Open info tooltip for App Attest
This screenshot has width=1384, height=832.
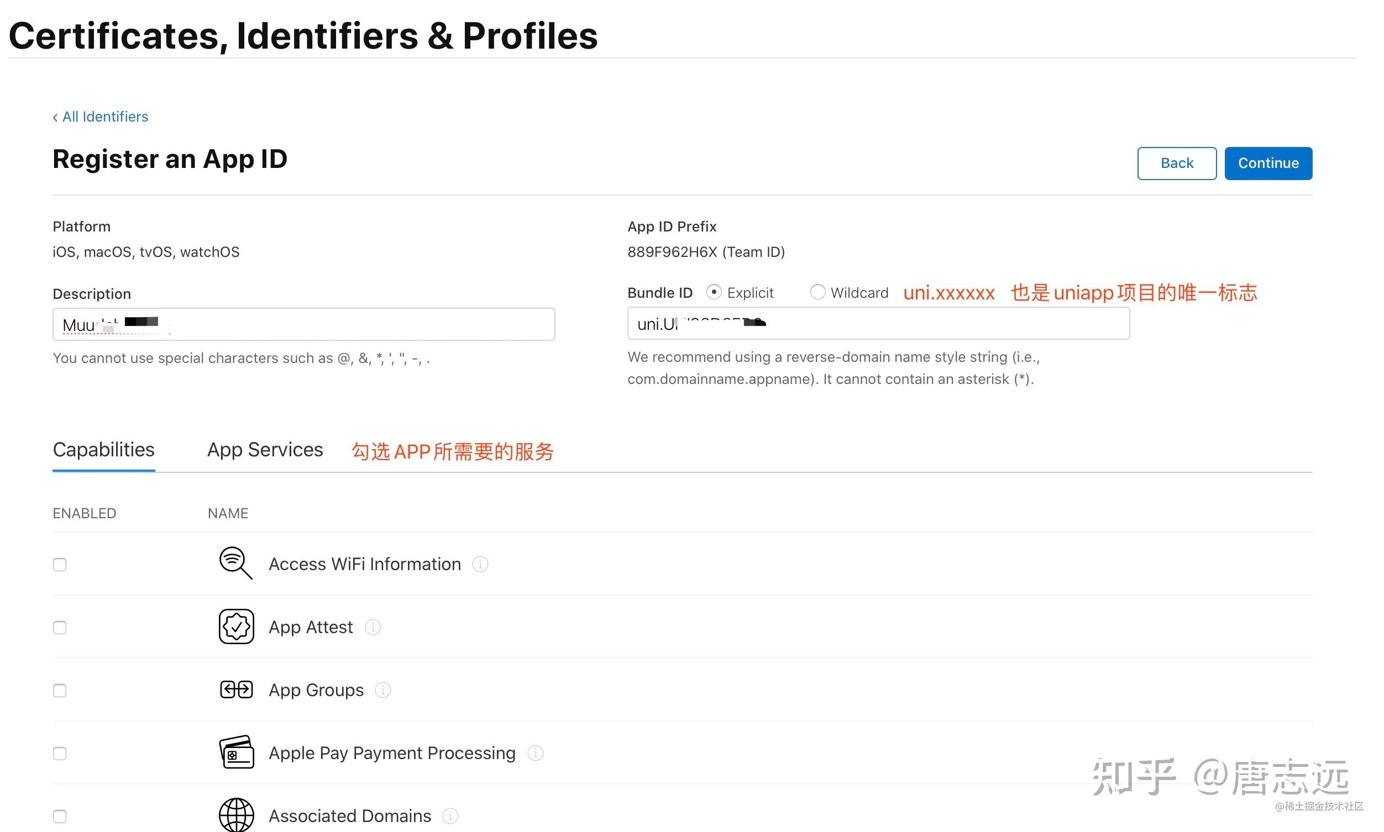pyautogui.click(x=373, y=627)
